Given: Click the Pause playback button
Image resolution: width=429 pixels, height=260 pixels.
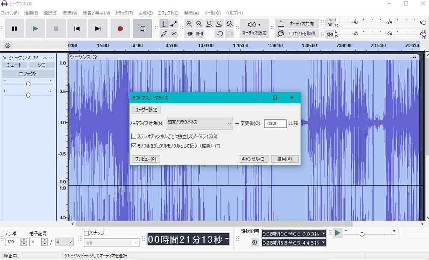Looking at the screenshot, I should pos(15,29).
